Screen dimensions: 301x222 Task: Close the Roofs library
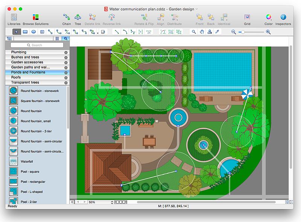click(66, 78)
